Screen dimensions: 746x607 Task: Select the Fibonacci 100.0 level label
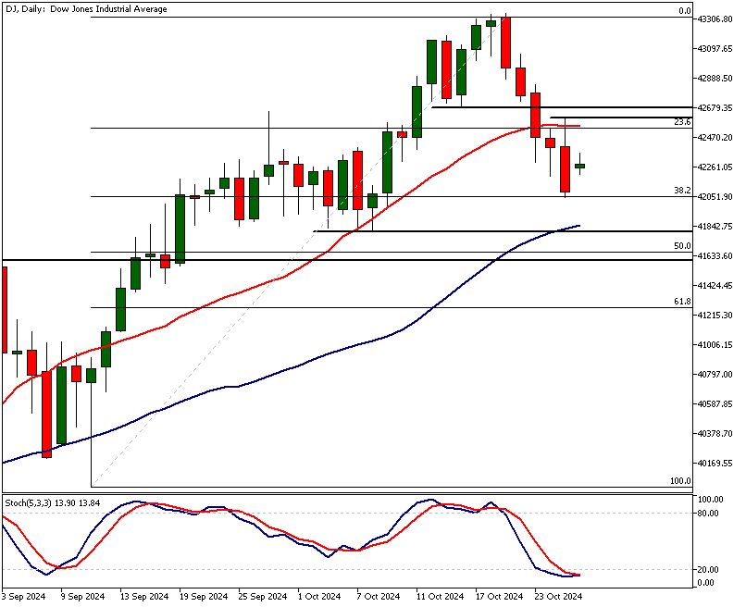[x=680, y=481]
